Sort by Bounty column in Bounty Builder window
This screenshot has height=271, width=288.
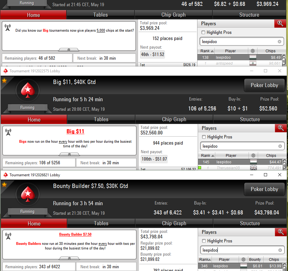255,259
